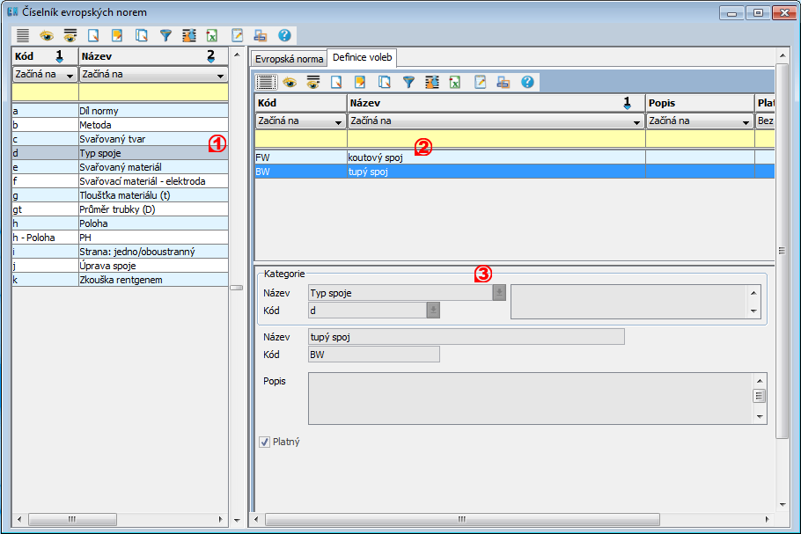The height and width of the screenshot is (534, 801).
Task: Toggle the Platný checkbox
Action: (x=264, y=442)
